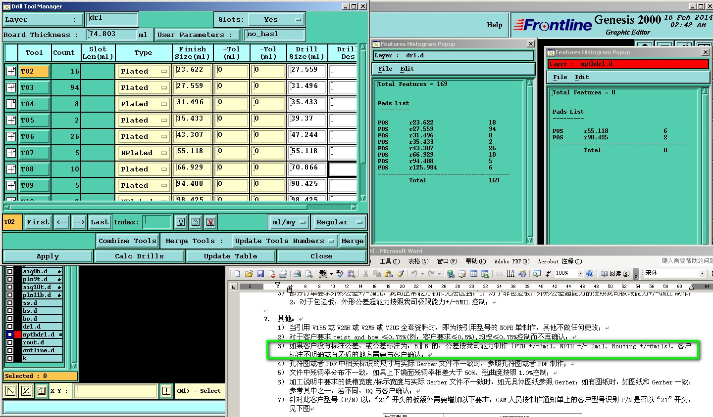Click the Combine Tools button
The image size is (713, 417).
(127, 241)
